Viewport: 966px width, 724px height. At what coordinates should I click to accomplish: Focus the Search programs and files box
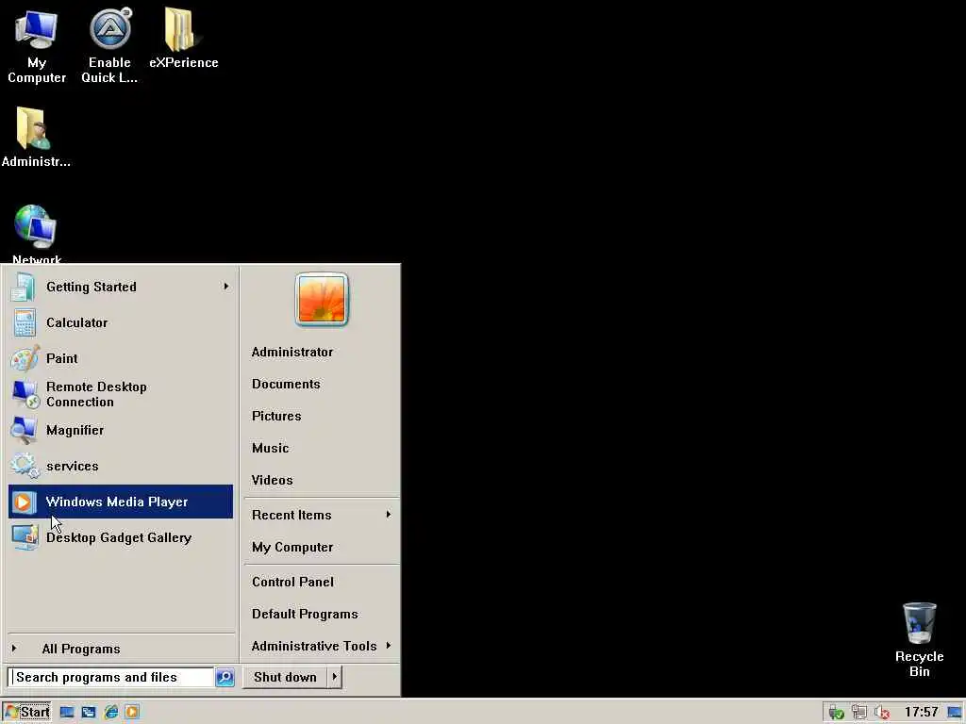coord(111,677)
